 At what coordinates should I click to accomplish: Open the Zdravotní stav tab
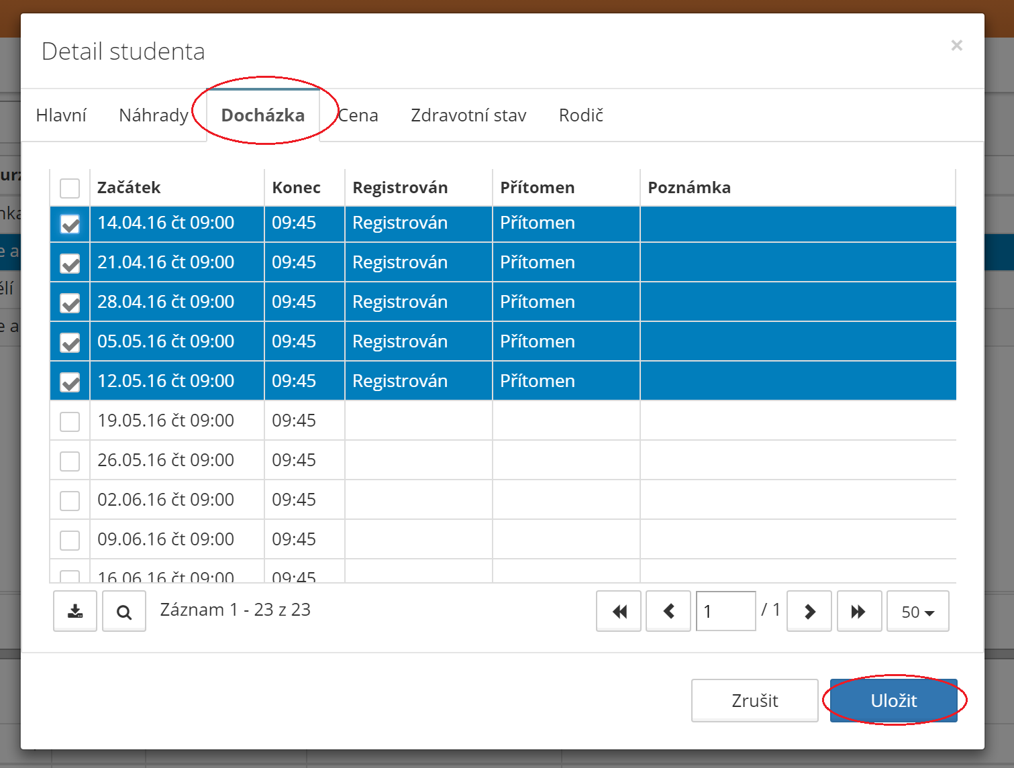coord(468,115)
